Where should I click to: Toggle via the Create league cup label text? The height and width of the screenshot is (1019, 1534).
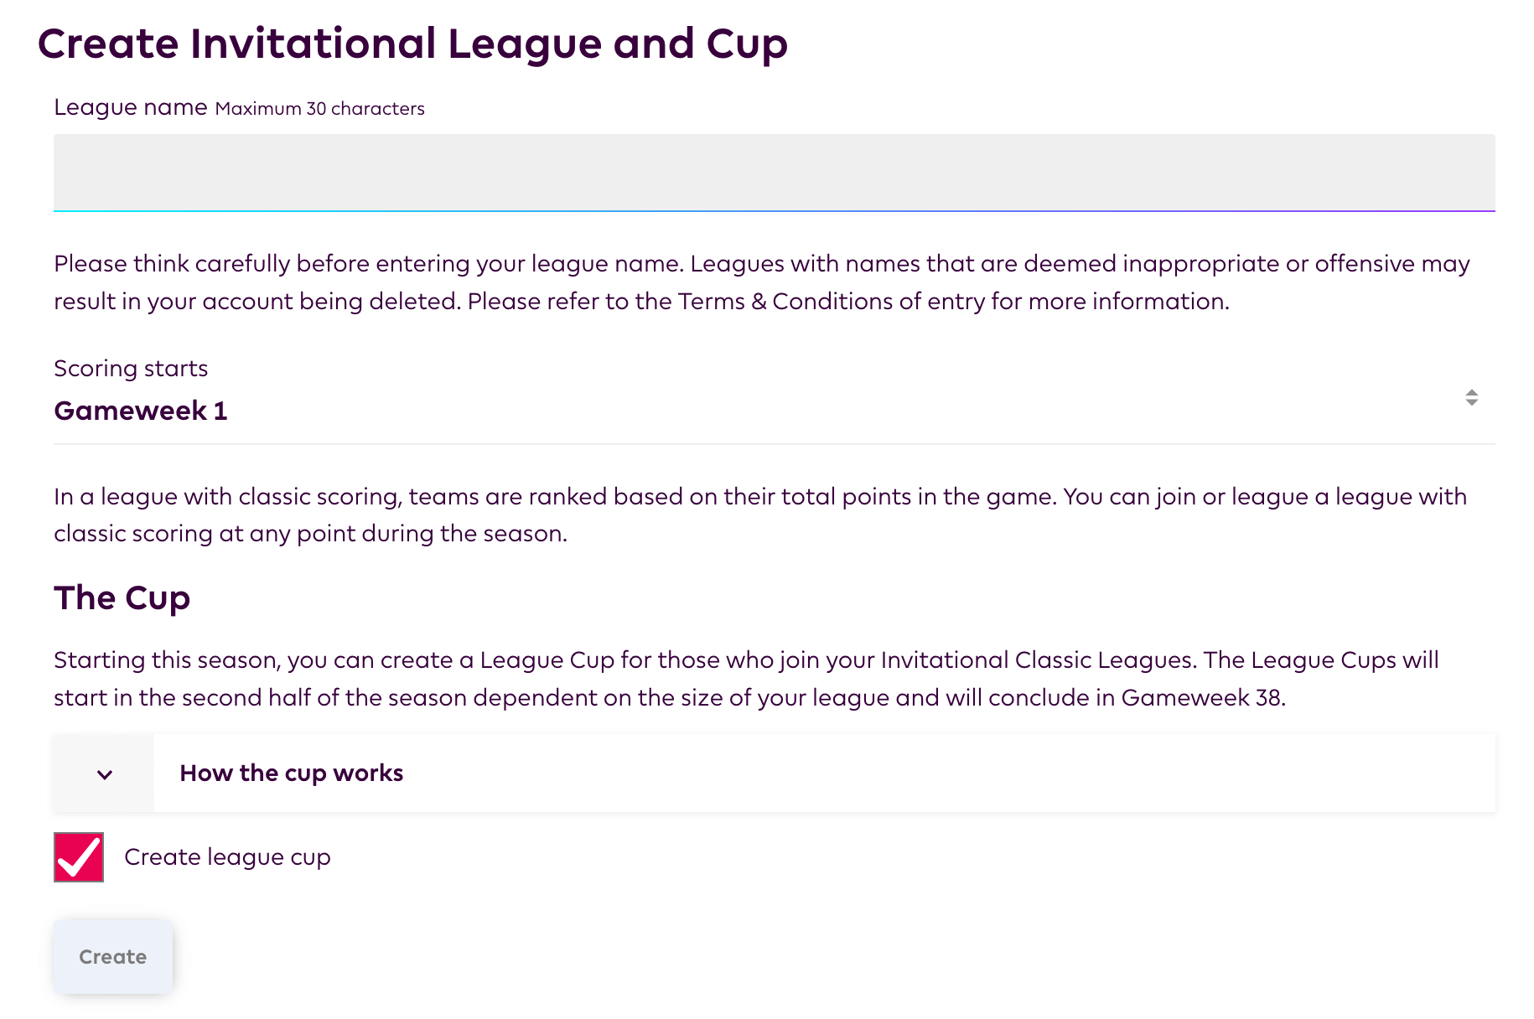click(227, 857)
